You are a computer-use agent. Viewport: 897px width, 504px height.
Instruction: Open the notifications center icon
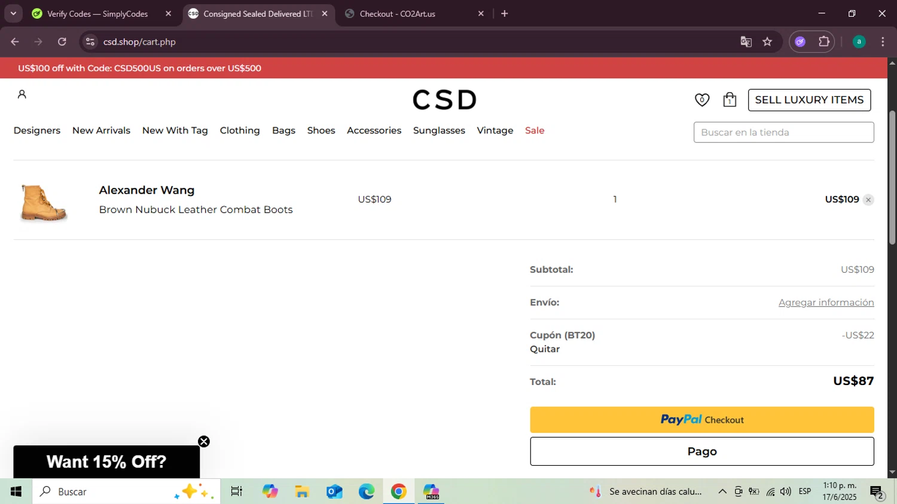(x=877, y=492)
